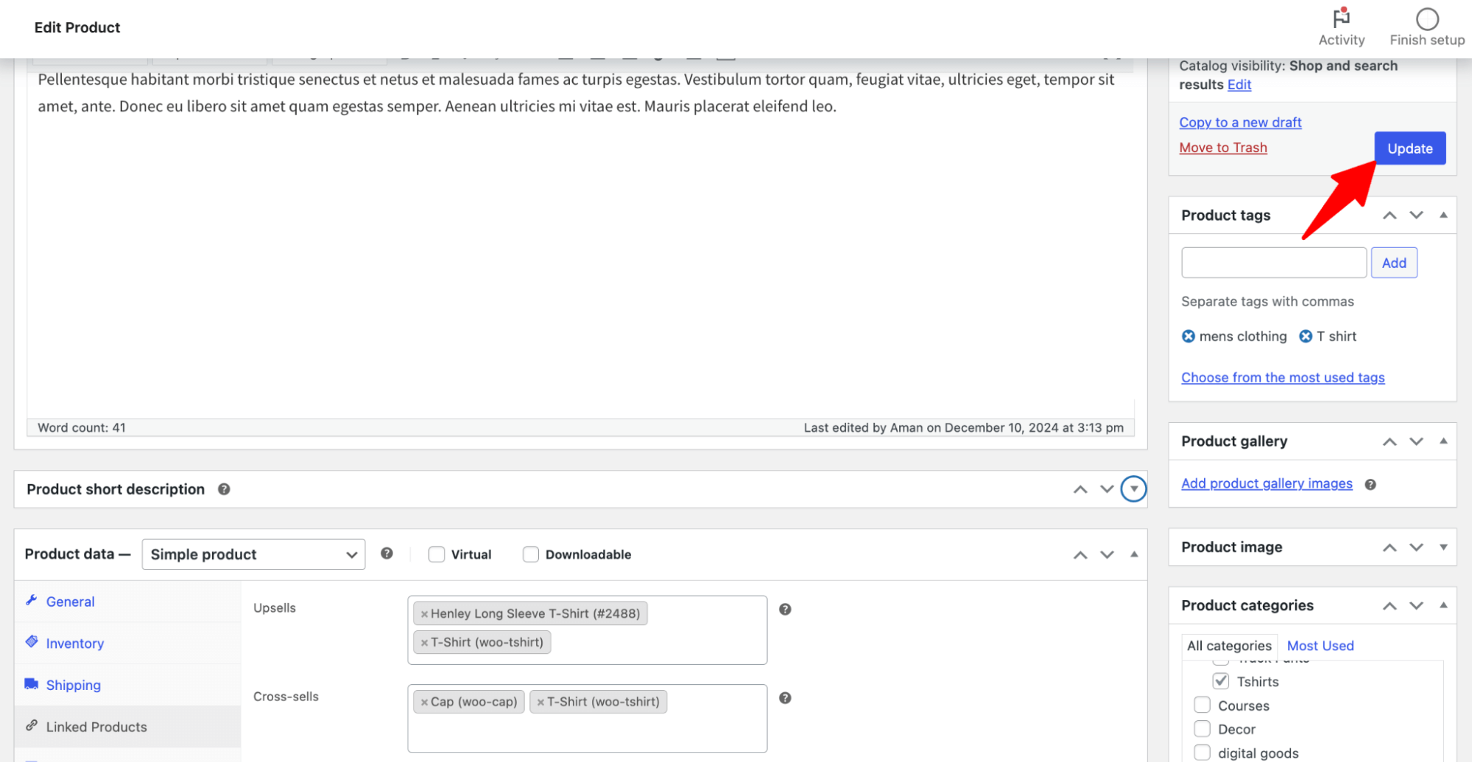Click the Update button
The image size is (1472, 762).
click(1409, 149)
